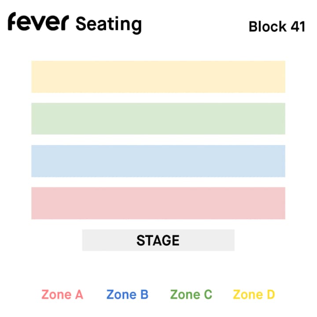This screenshot has width=317, height=317.
Task: Select the blue Zone B seating band
Action: point(158,161)
